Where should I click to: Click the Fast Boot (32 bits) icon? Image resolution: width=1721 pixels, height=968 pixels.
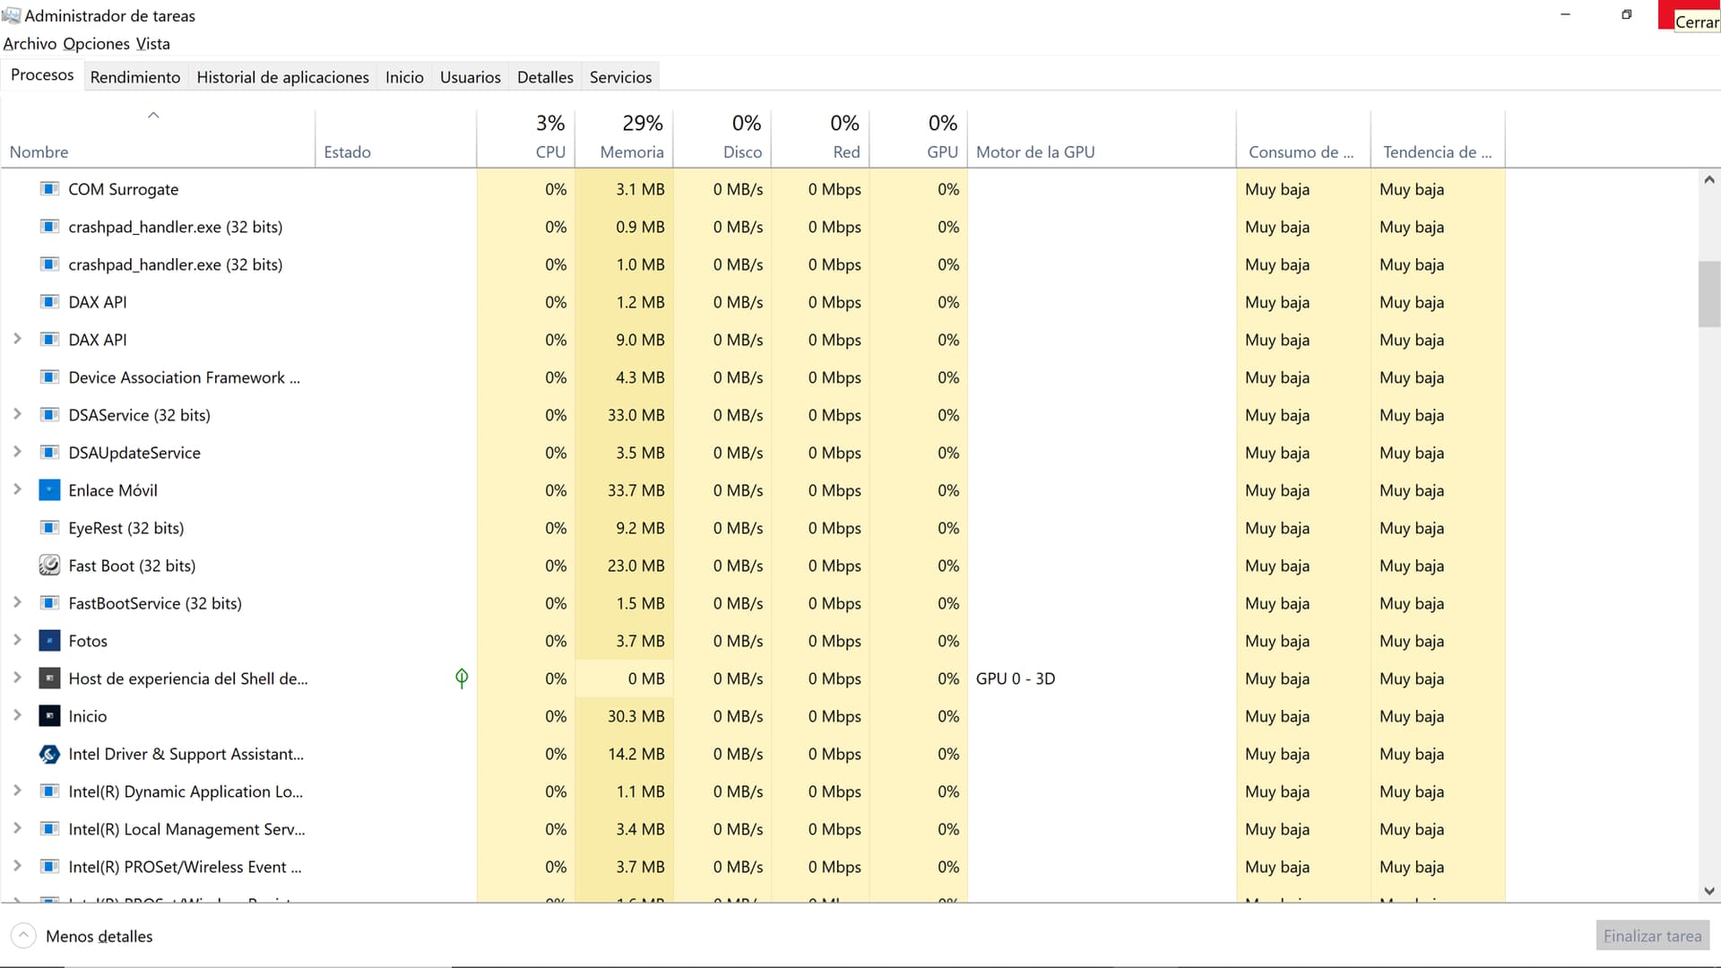tap(49, 566)
